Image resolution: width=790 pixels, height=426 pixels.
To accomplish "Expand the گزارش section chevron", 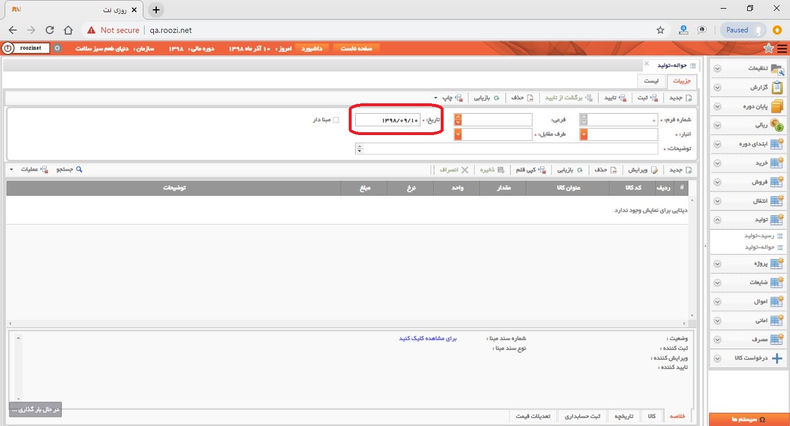I will (717, 88).
